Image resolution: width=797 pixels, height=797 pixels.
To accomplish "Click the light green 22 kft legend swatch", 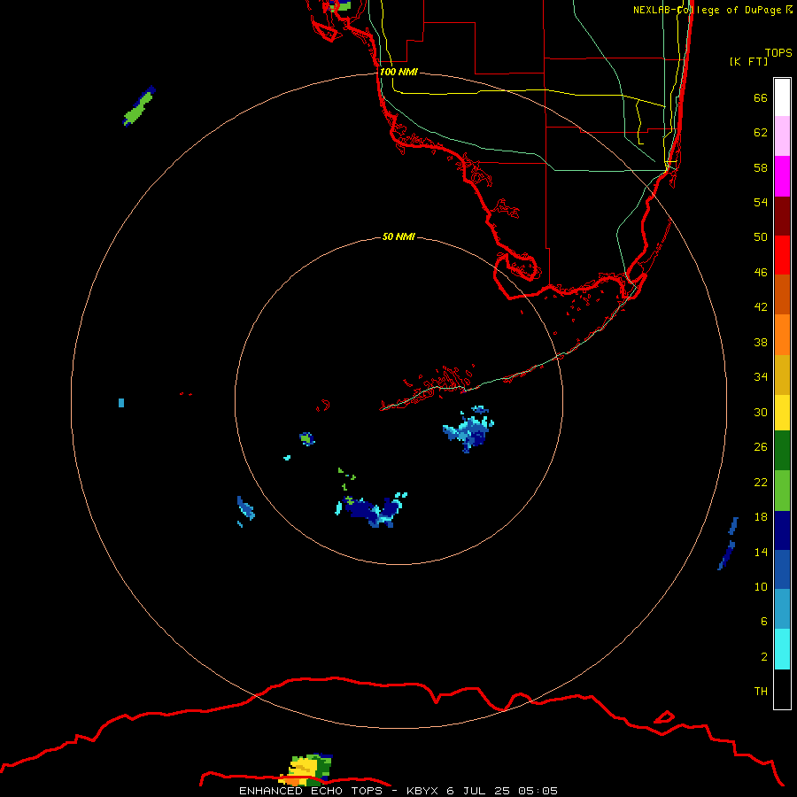I will pyautogui.click(x=782, y=491).
